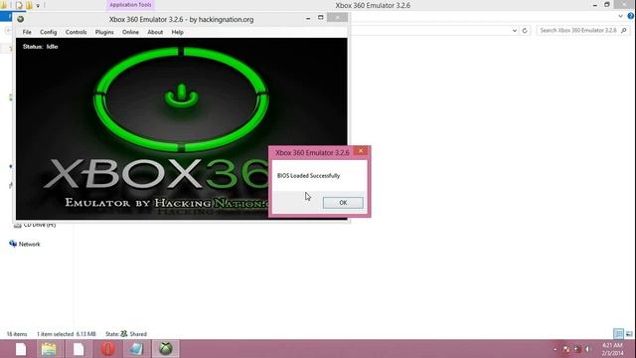Click the taskbar clock showing 4:21 AM
The width and height of the screenshot is (636, 358).
tap(612, 349)
